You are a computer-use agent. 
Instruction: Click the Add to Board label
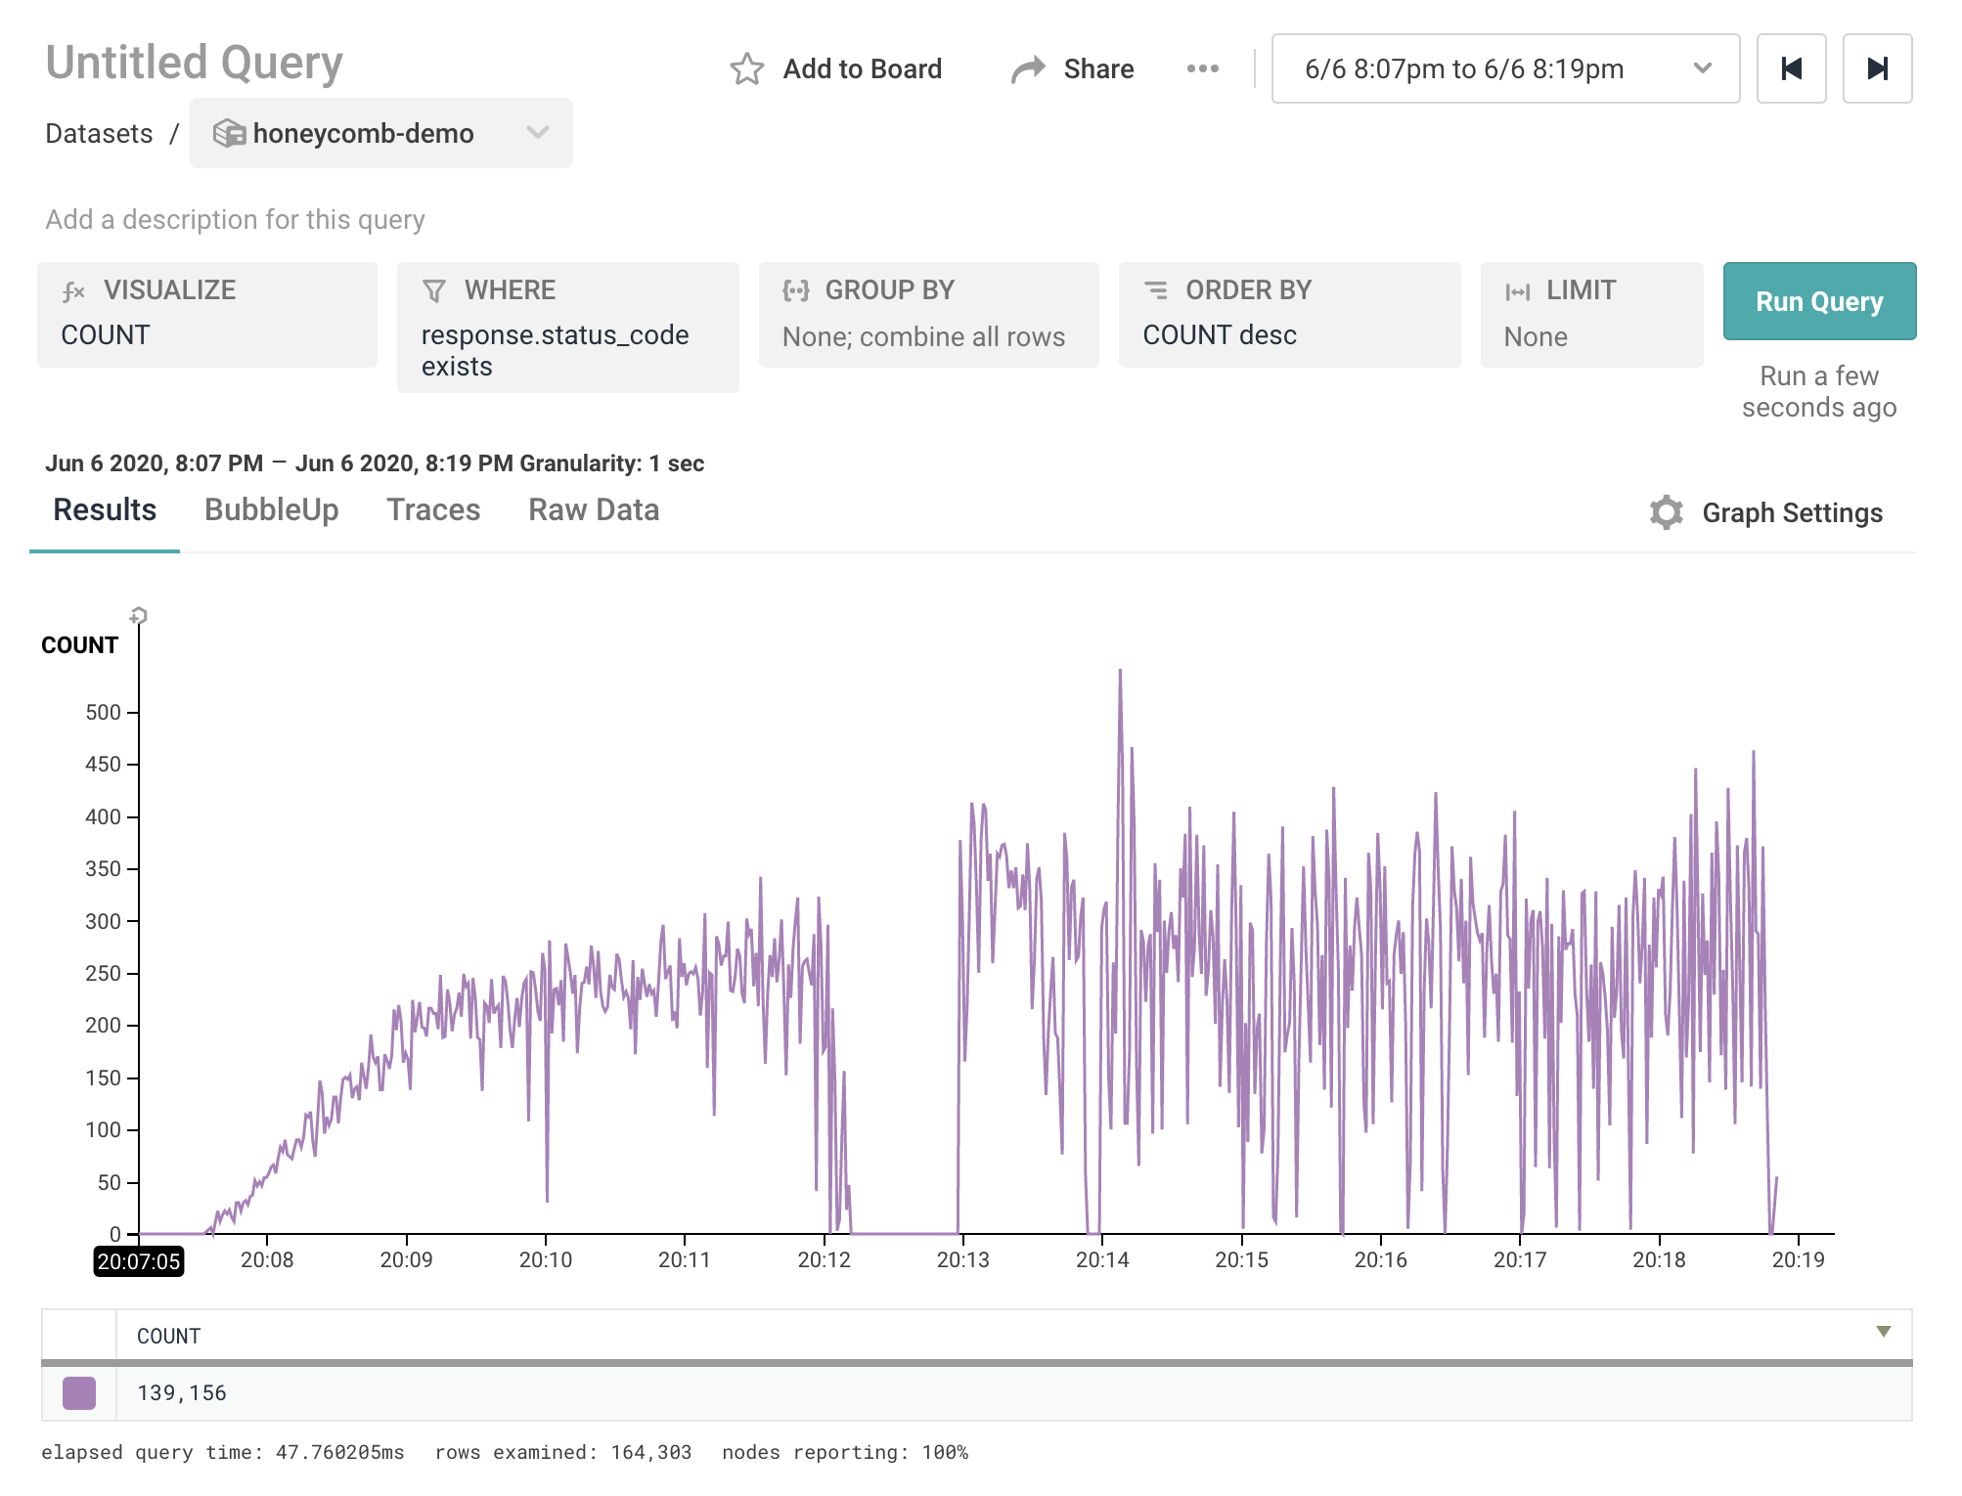pyautogui.click(x=862, y=68)
